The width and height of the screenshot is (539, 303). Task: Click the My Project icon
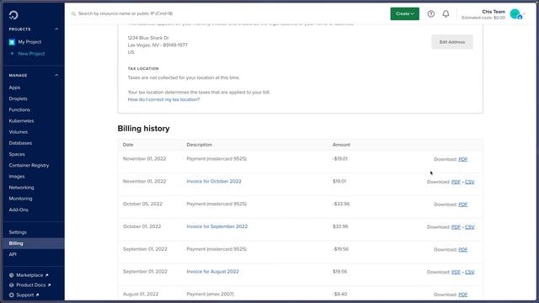(12, 42)
